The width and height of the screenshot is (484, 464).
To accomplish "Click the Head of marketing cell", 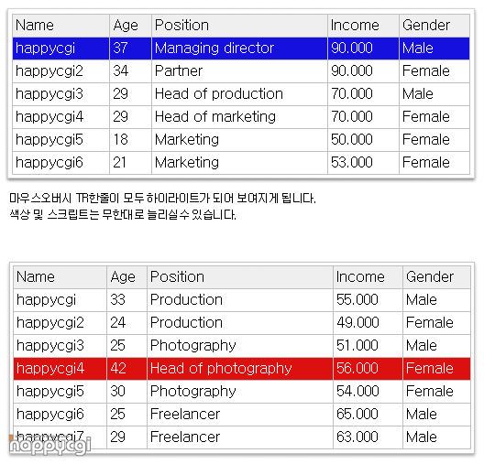I will tap(239, 117).
